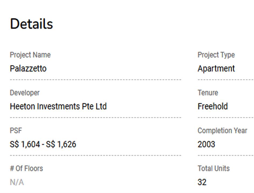Click the Tenure field label
Image resolution: width=254 pixels, height=193 pixels.
pos(208,93)
